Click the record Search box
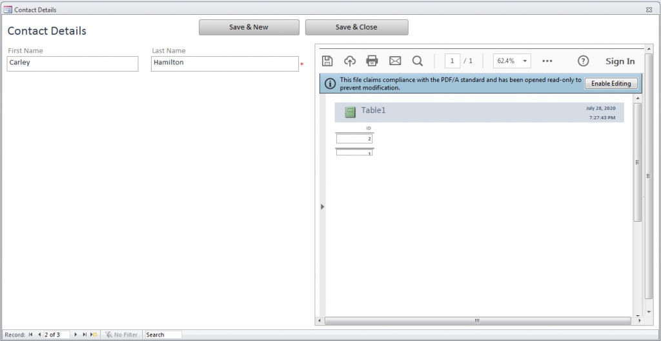Screen dimensions: 661x341 pyautogui.click(x=163, y=335)
